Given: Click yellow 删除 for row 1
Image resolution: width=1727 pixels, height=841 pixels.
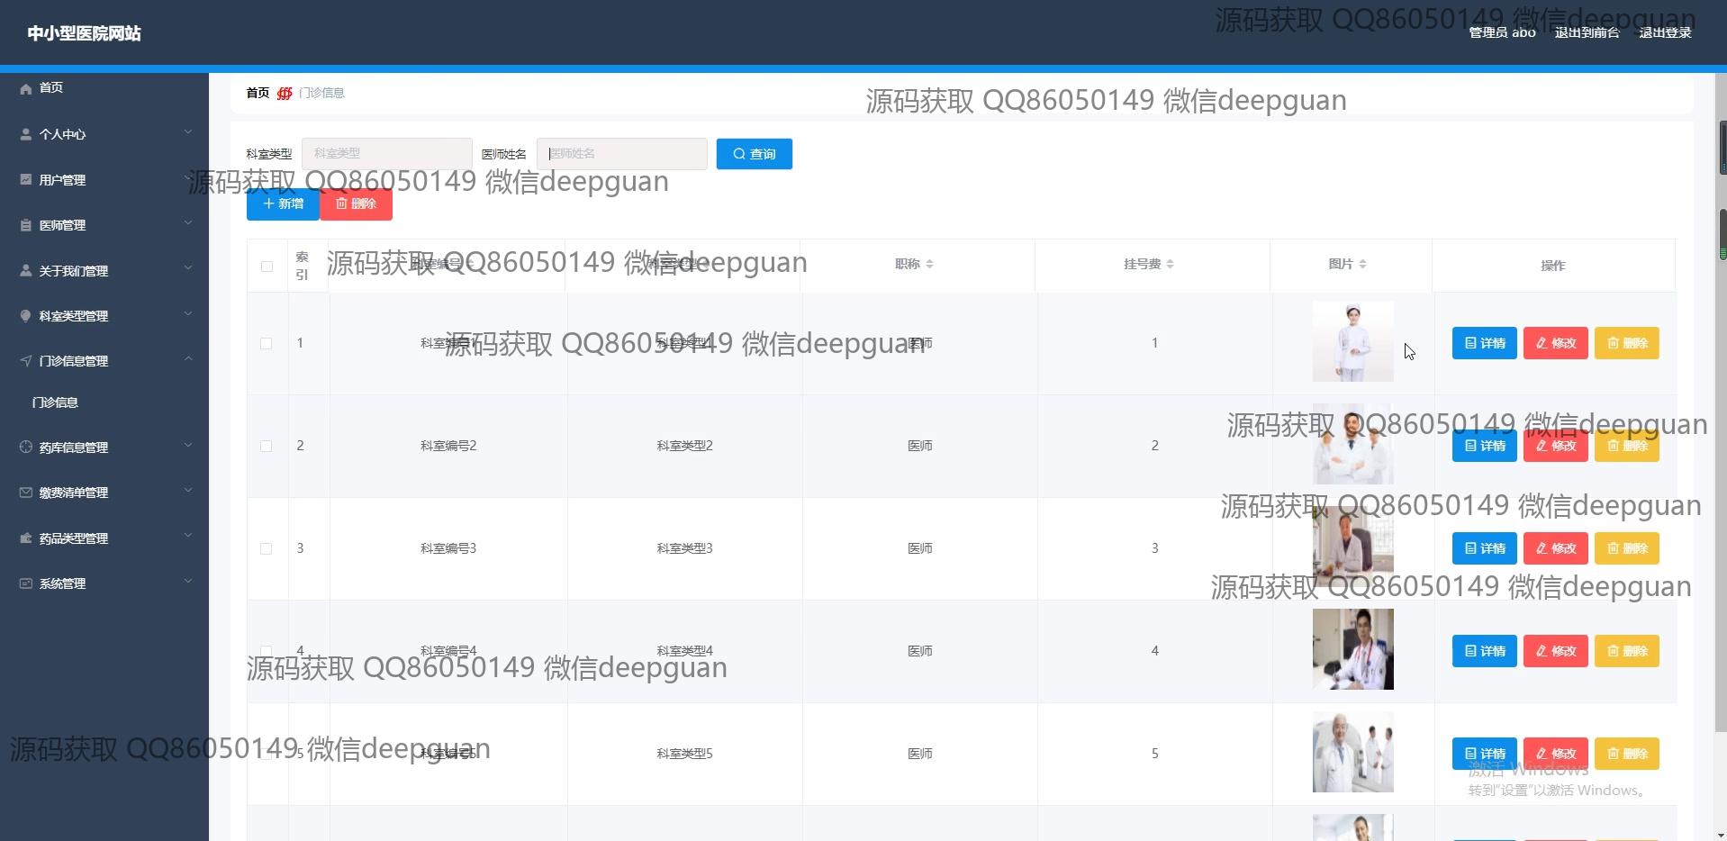Looking at the screenshot, I should click(x=1627, y=343).
